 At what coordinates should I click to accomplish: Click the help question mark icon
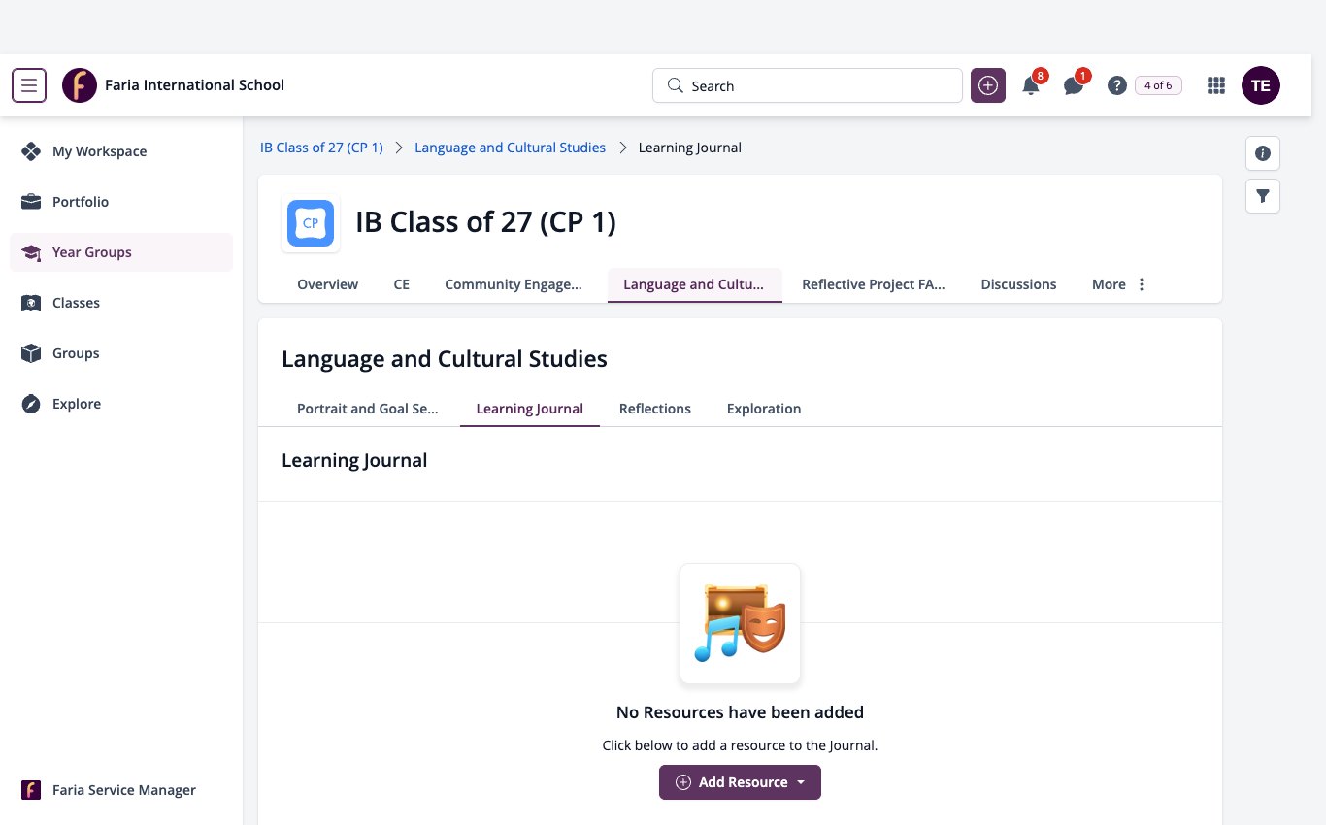[x=1117, y=85]
